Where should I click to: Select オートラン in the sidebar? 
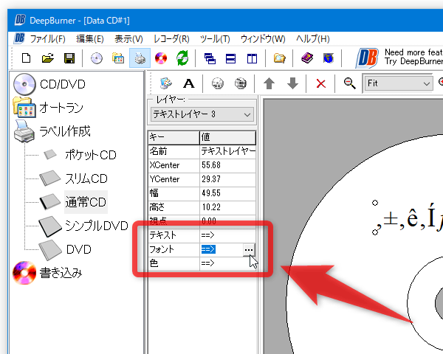tap(61, 108)
